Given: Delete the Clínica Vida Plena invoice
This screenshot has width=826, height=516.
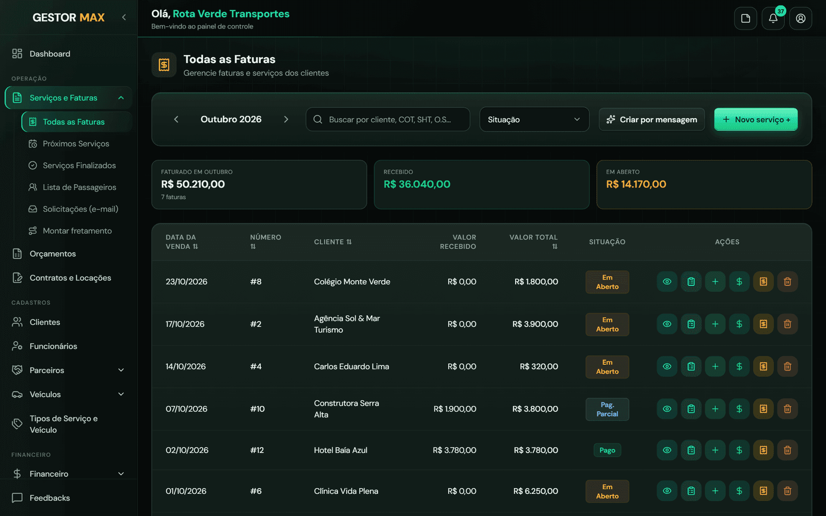Looking at the screenshot, I should [787, 491].
